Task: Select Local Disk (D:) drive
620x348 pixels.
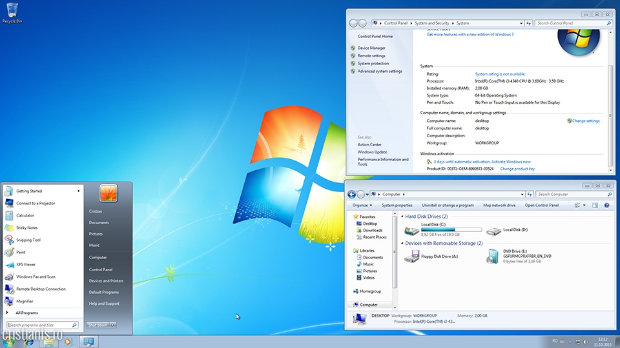Action: click(x=508, y=230)
